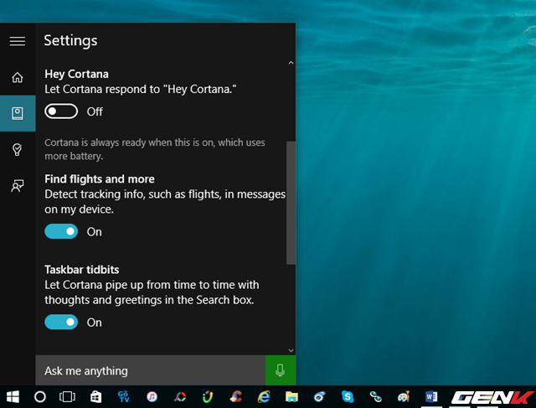This screenshot has width=536, height=408.
Task: Go to Cortana Home
Action: [x=18, y=77]
